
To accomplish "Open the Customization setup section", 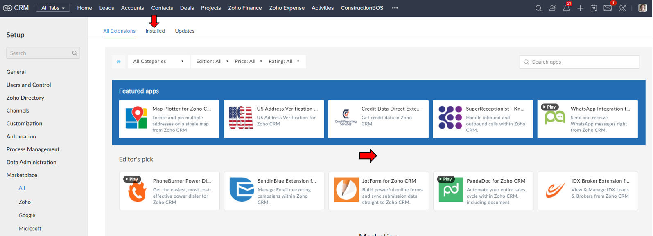I will tap(24, 124).
